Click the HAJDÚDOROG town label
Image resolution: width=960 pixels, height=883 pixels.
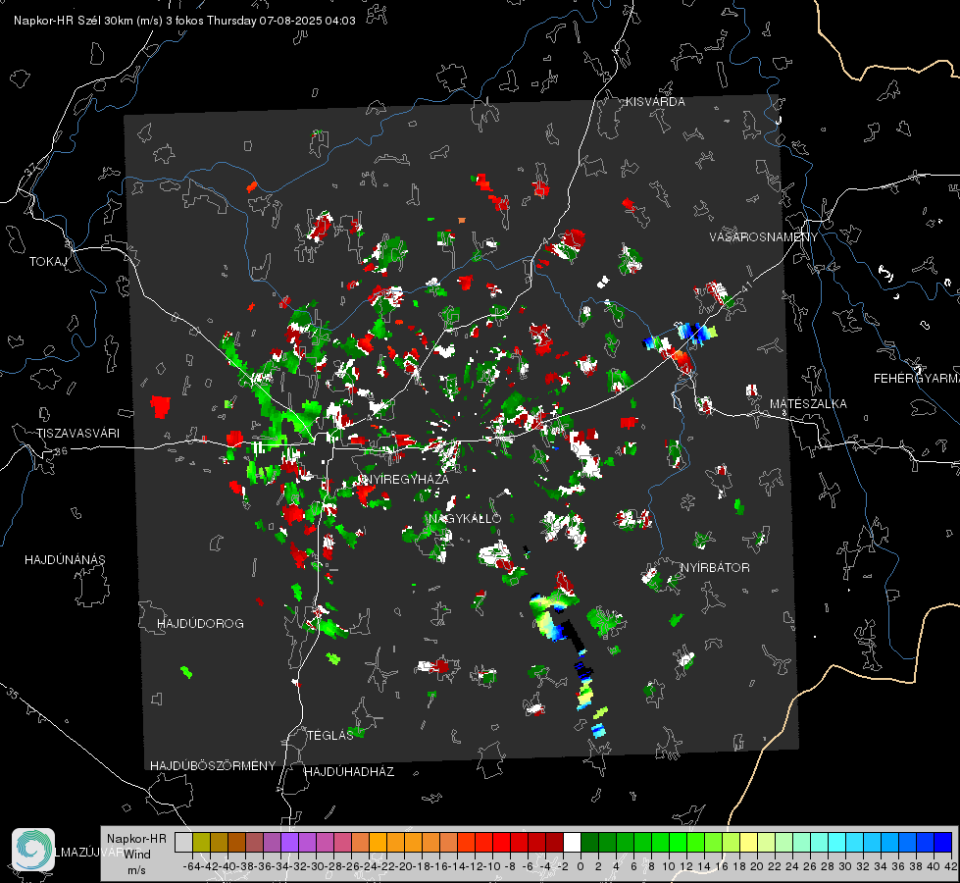point(200,623)
